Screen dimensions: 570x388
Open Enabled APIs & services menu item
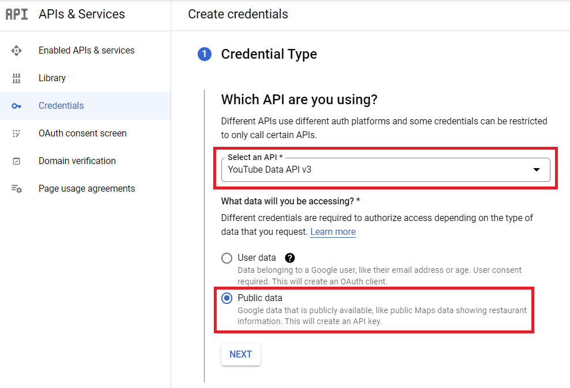click(x=85, y=51)
